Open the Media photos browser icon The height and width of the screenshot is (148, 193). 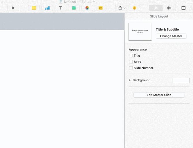click(x=87, y=8)
